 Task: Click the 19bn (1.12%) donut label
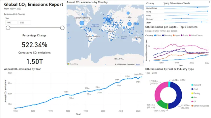pyautogui.click(x=159, y=111)
